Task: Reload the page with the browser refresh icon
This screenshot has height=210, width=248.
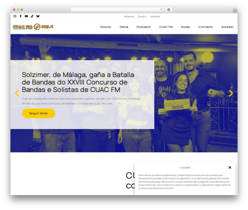Action: (x=161, y=10)
